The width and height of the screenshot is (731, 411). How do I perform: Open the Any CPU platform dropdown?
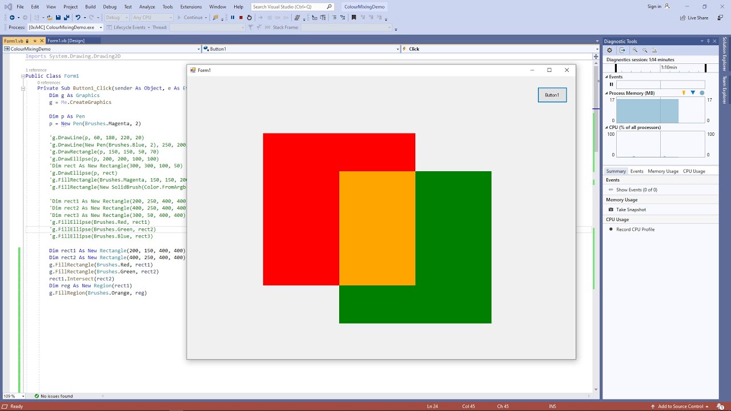pyautogui.click(x=151, y=17)
